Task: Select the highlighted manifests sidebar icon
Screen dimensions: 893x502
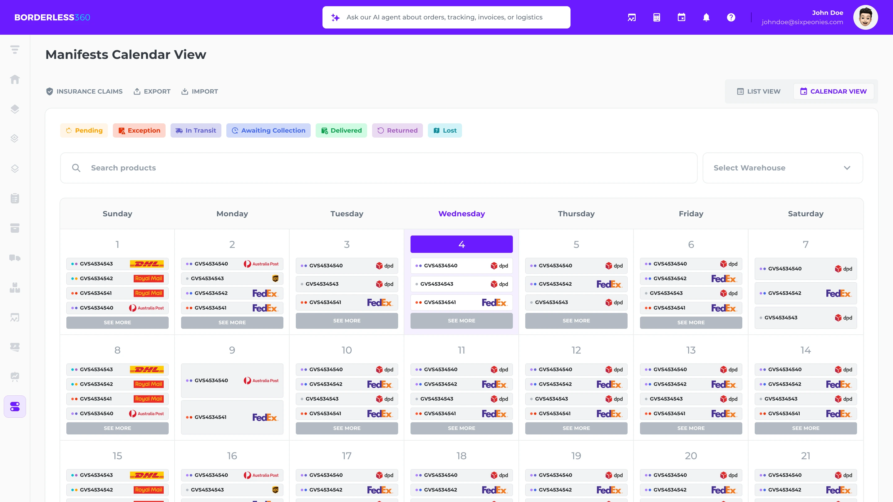Action: point(15,406)
